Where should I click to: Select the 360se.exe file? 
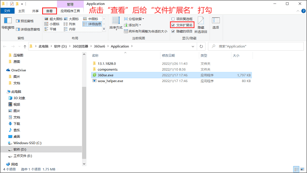pos(106,75)
